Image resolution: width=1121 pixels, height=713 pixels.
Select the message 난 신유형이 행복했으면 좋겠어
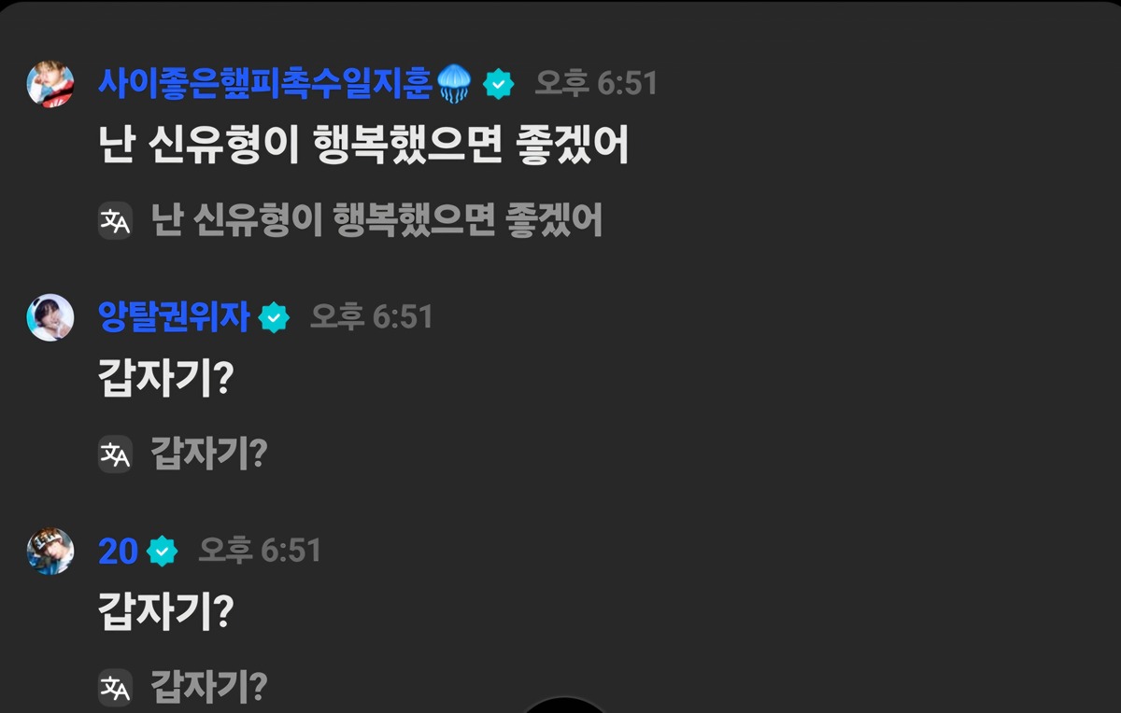pyautogui.click(x=363, y=147)
